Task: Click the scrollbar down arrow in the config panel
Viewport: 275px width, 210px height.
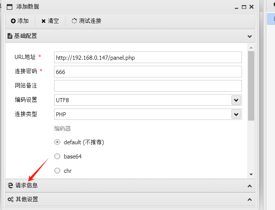Action: pos(251,174)
